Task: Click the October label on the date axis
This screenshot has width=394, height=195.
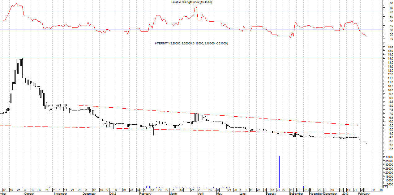Action: [x=29, y=194]
